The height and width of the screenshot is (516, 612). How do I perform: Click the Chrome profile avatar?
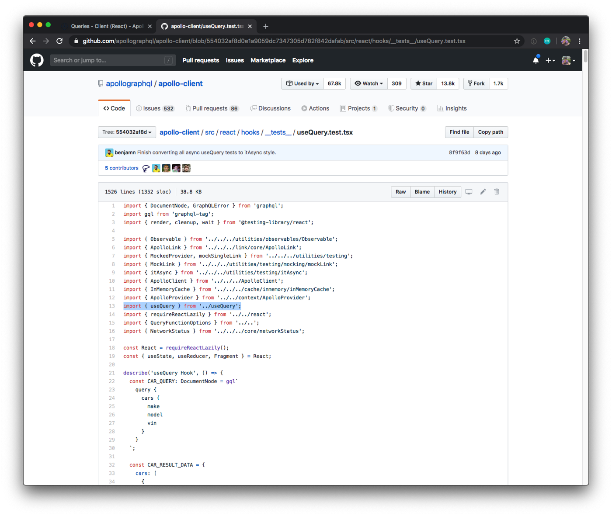pyautogui.click(x=566, y=41)
